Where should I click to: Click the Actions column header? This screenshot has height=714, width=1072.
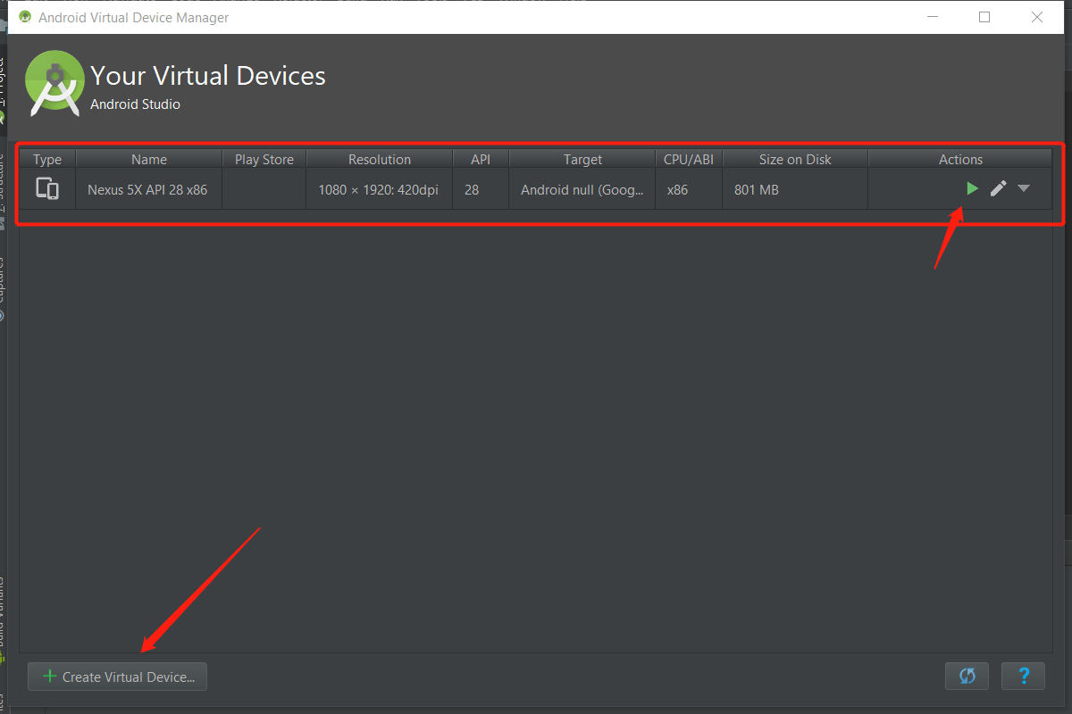click(960, 160)
